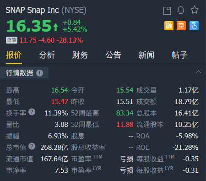206x181 pixels.
Task: Click the orange 空 short selling badge
Action: 181,26
